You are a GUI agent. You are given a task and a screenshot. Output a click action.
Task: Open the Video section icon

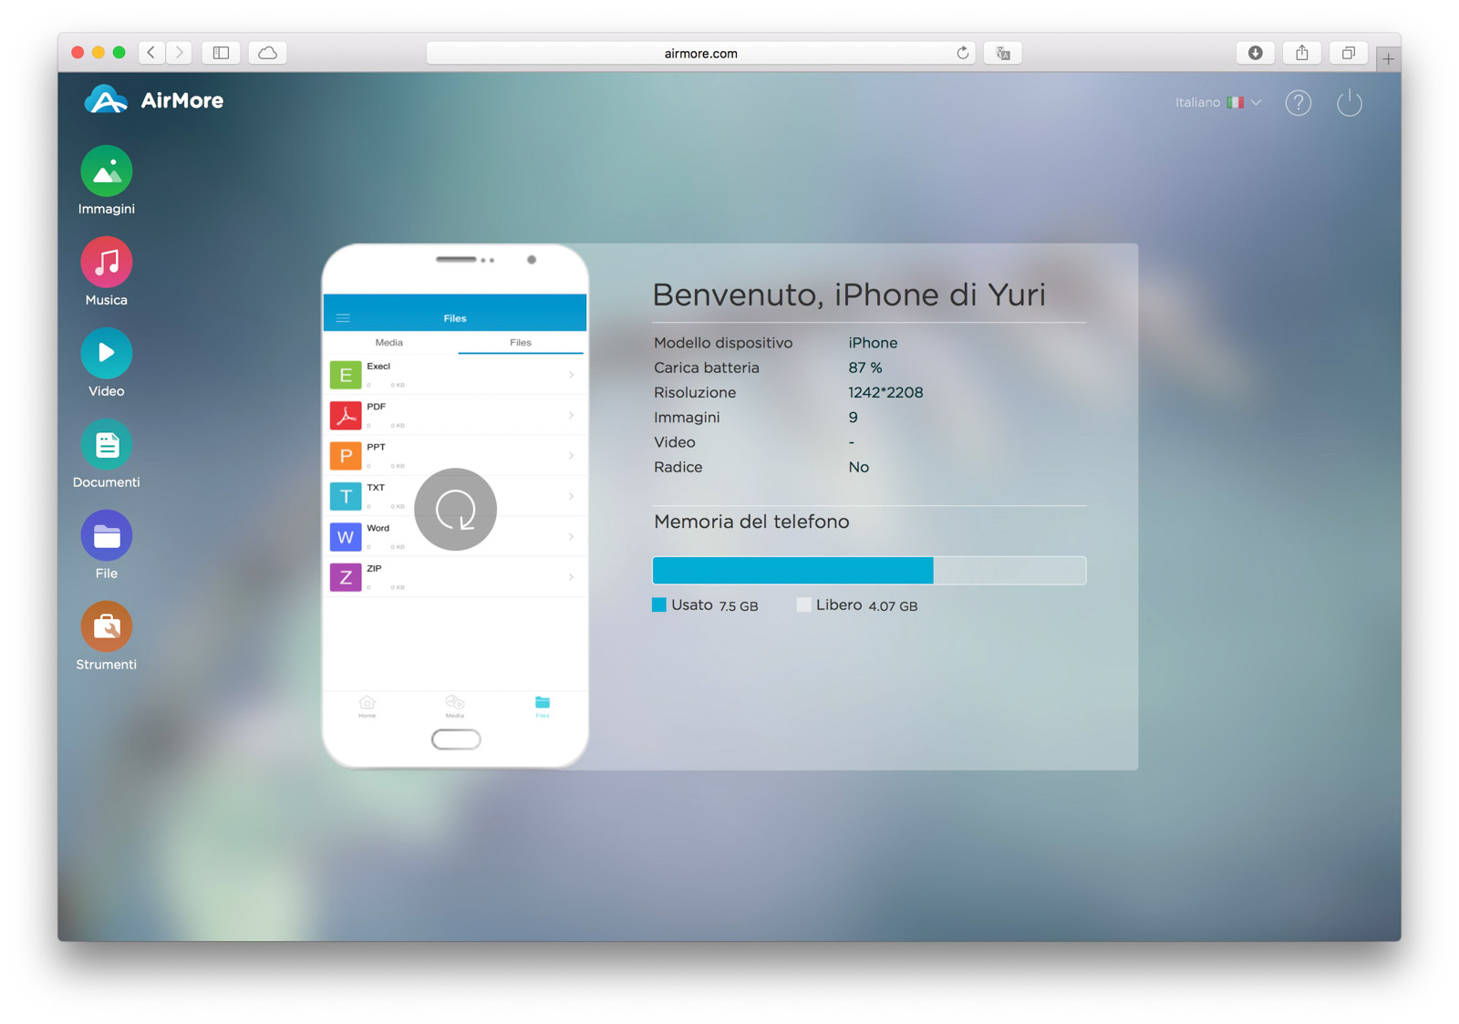(107, 354)
